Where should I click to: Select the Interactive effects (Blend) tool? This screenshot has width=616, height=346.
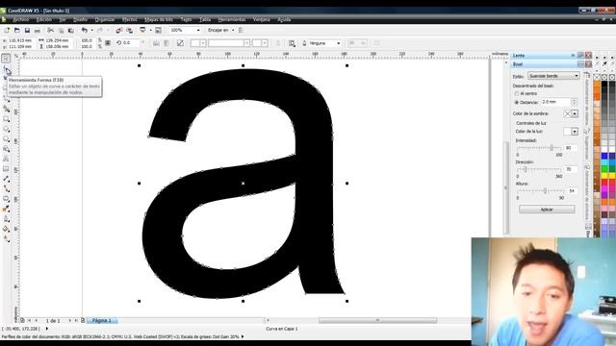[6, 199]
